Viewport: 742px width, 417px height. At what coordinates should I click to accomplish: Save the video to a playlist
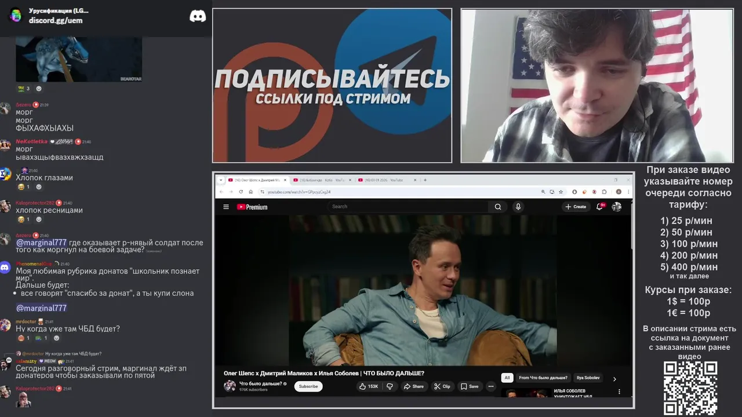coord(470,386)
